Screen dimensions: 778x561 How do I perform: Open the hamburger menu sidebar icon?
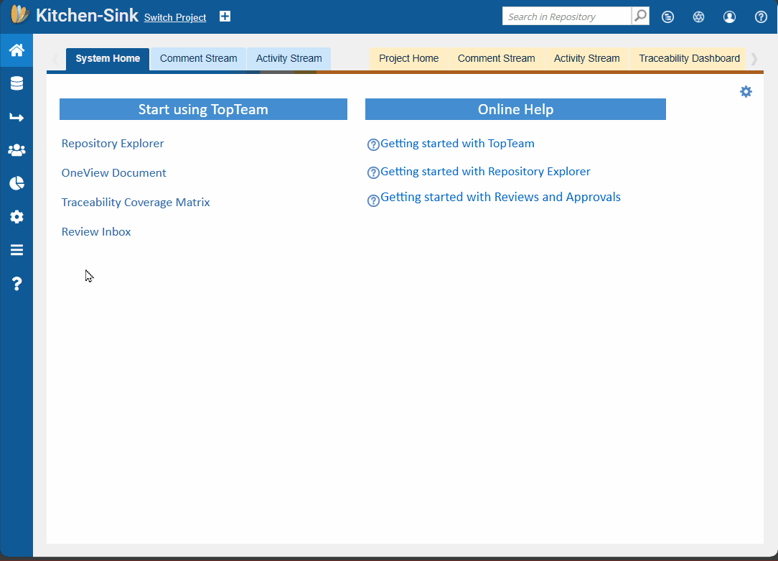pyautogui.click(x=17, y=250)
